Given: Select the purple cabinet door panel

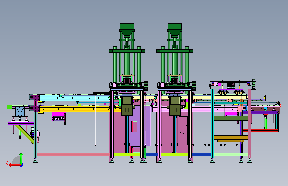Looking at the screenshot, I should click(x=140, y=126).
